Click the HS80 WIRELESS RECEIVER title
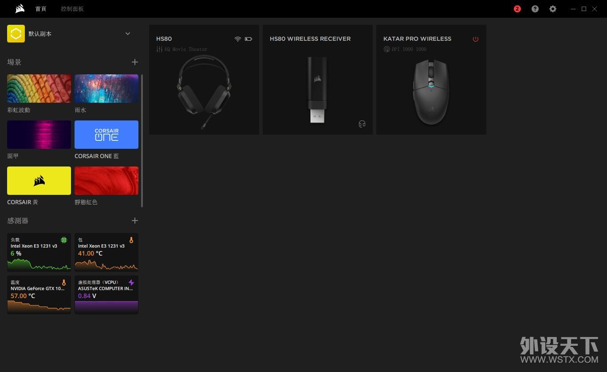607x372 pixels. [310, 39]
